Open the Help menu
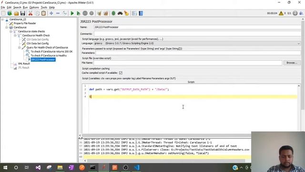 [x=52, y=8]
